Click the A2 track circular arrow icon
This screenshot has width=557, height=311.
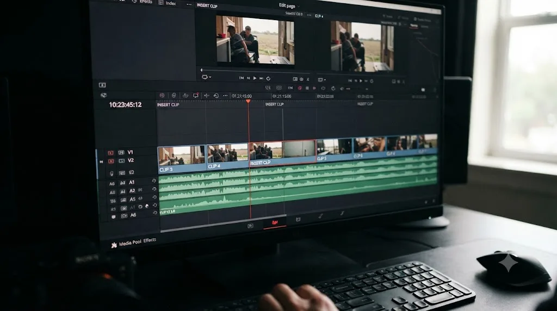154,189
